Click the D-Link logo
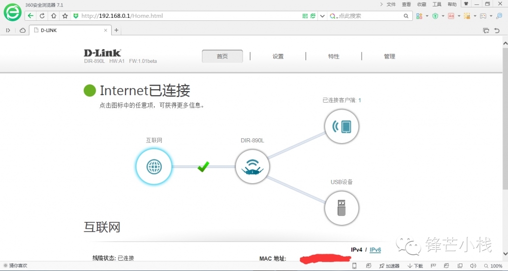This screenshot has height=271, width=508. pyautogui.click(x=102, y=53)
